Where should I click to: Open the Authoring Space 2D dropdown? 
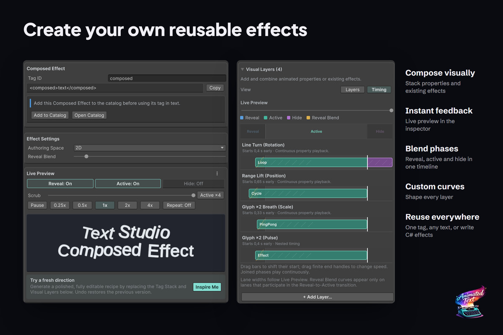[150, 148]
